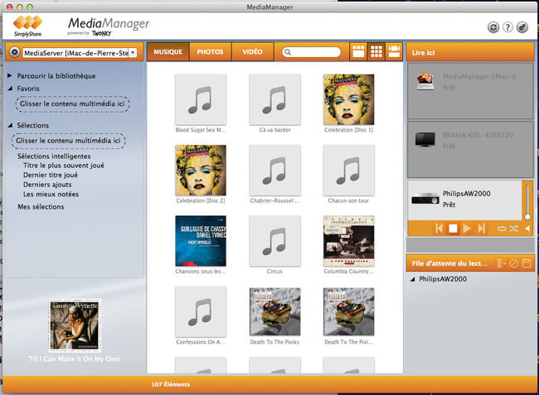Image resolution: width=539 pixels, height=395 pixels.
Task: Click the search magnifier icon
Action: tap(288, 52)
